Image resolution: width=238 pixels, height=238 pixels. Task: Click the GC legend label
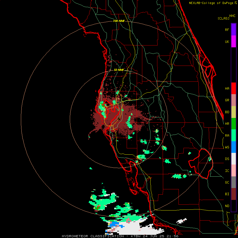[x=227, y=182]
